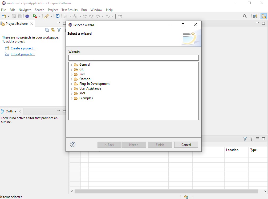Click the Next Annotation toolbar icon

coord(65,16)
